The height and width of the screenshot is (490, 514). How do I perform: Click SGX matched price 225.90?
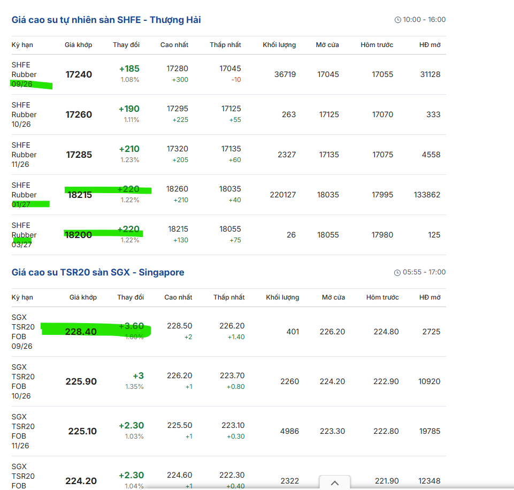[x=81, y=381]
